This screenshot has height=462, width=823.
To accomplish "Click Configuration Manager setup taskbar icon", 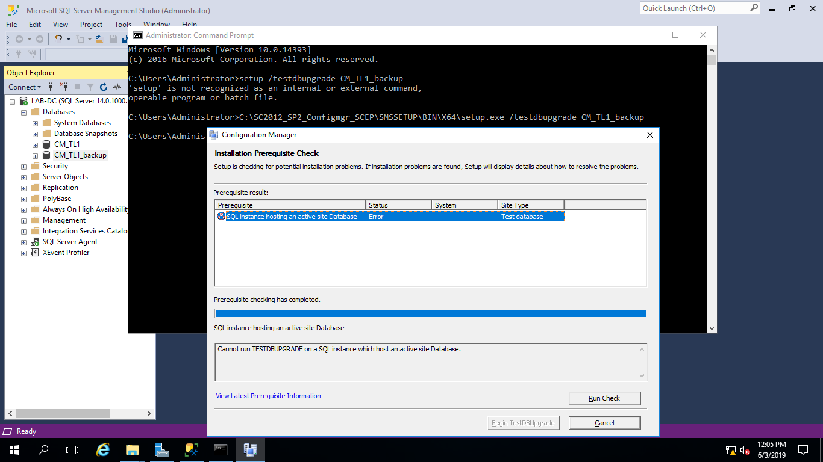I will [251, 449].
